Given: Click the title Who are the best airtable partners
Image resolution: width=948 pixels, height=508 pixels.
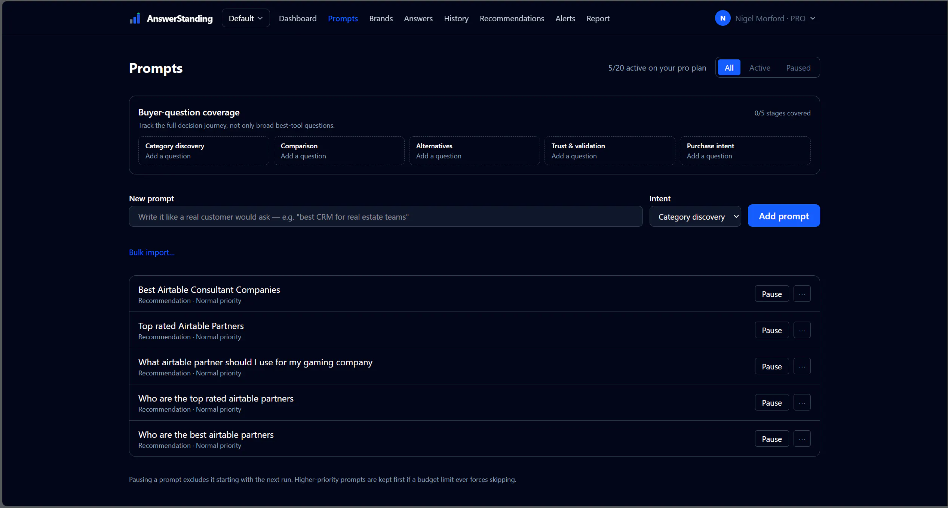Looking at the screenshot, I should pyautogui.click(x=206, y=434).
